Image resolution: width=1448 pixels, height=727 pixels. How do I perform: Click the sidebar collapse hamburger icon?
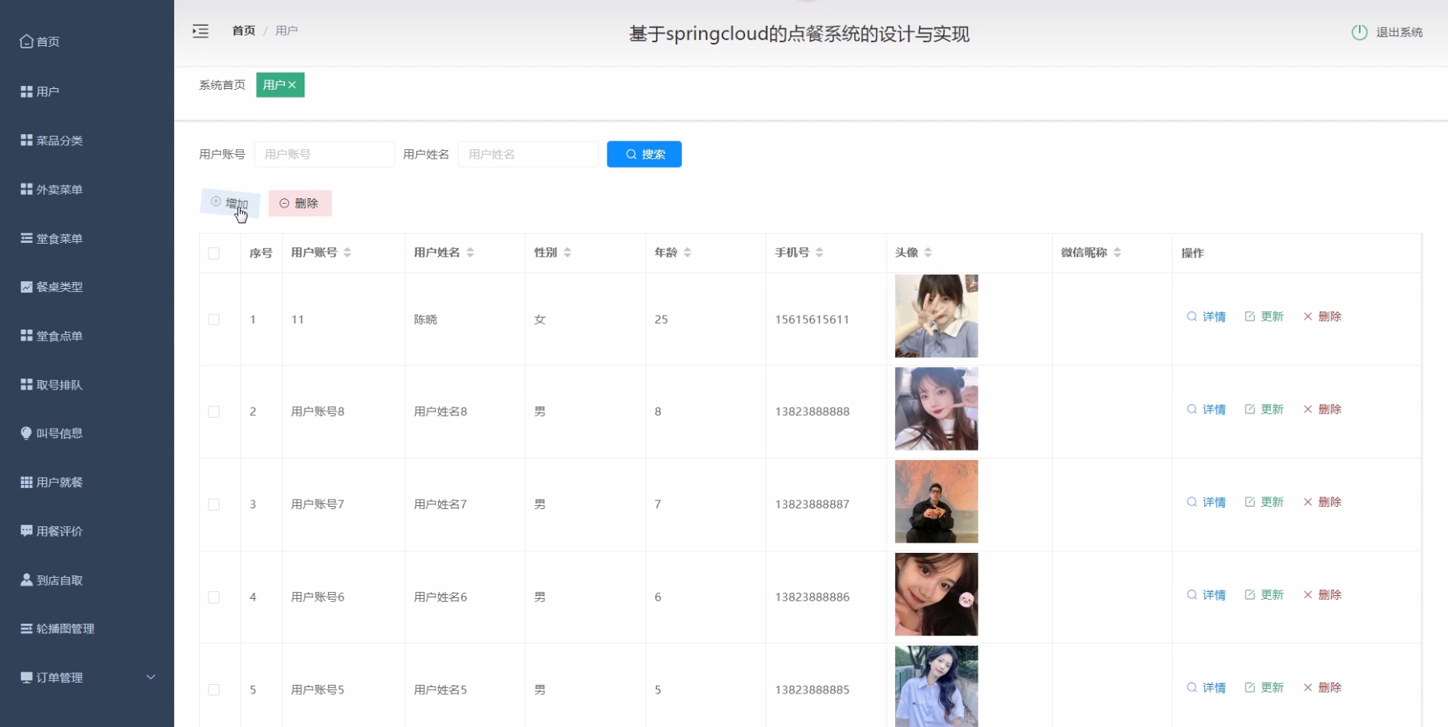201,31
